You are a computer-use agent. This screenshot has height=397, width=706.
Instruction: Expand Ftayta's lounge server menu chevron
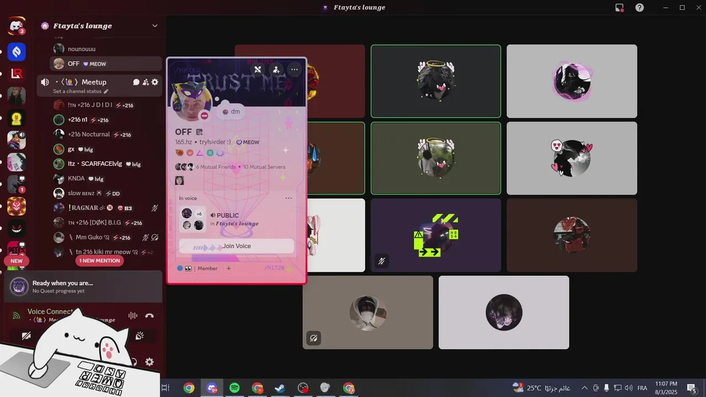(x=154, y=26)
